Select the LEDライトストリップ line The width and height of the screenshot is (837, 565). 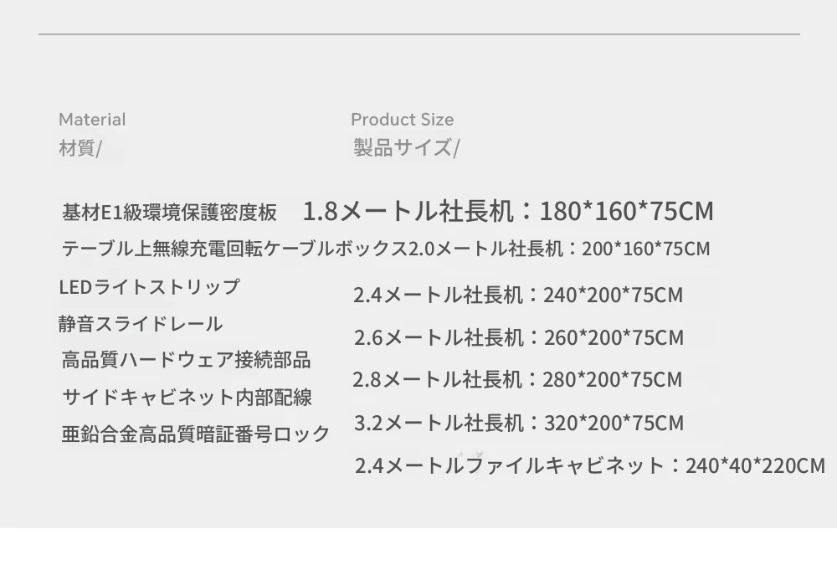(150, 287)
